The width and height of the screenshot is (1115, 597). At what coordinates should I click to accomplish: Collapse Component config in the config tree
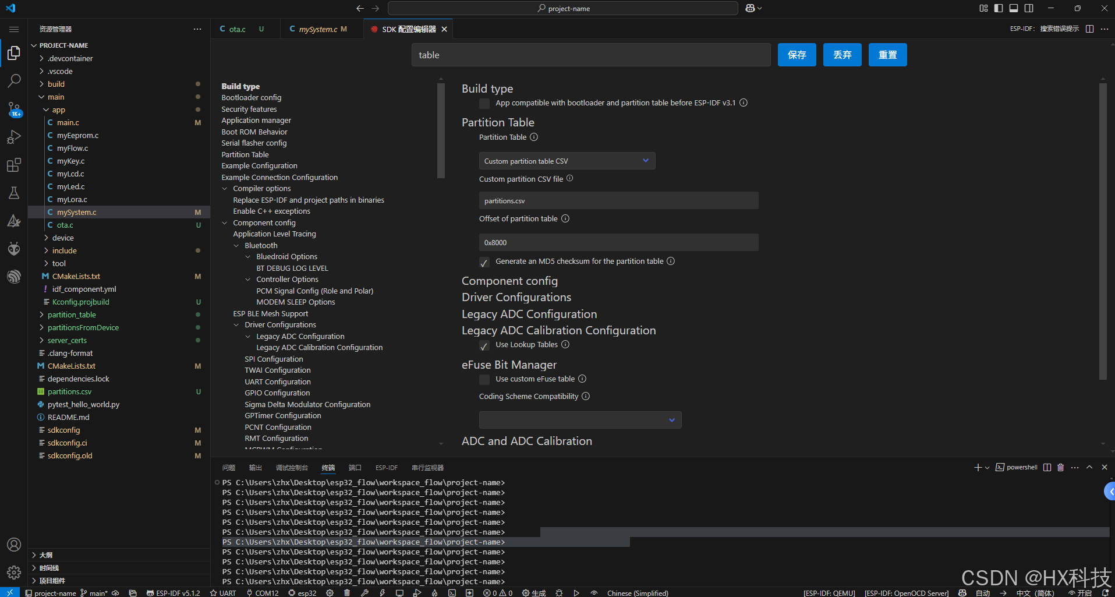pos(225,223)
